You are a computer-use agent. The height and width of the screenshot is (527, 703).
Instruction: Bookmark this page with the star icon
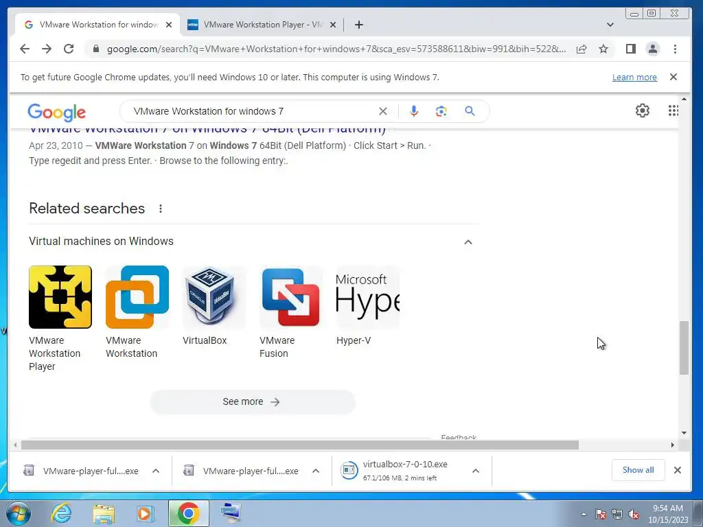[603, 49]
